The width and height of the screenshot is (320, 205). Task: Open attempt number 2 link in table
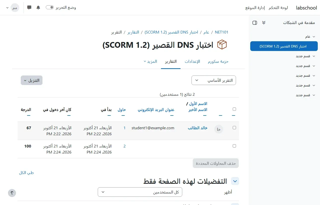pos(124,146)
